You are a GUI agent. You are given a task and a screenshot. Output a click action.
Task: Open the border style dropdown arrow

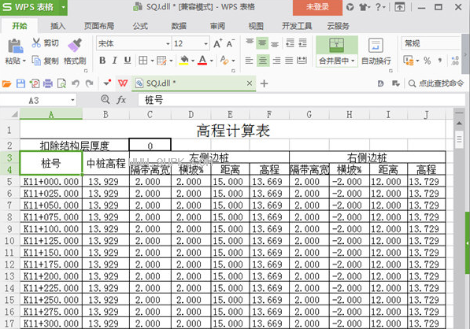tap(153, 61)
